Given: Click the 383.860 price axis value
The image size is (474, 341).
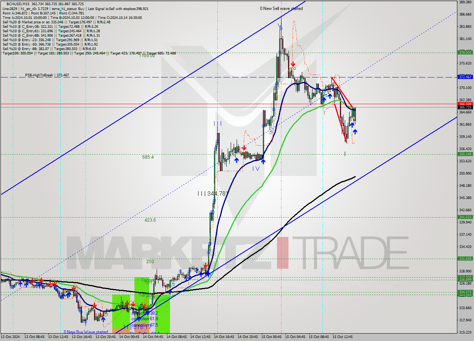Looking at the screenshot, I should click(465, 27).
